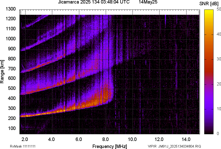This screenshot has width=221, height=149.
Task: Click range tick label '500'
Action: pyautogui.click(x=12, y=88)
